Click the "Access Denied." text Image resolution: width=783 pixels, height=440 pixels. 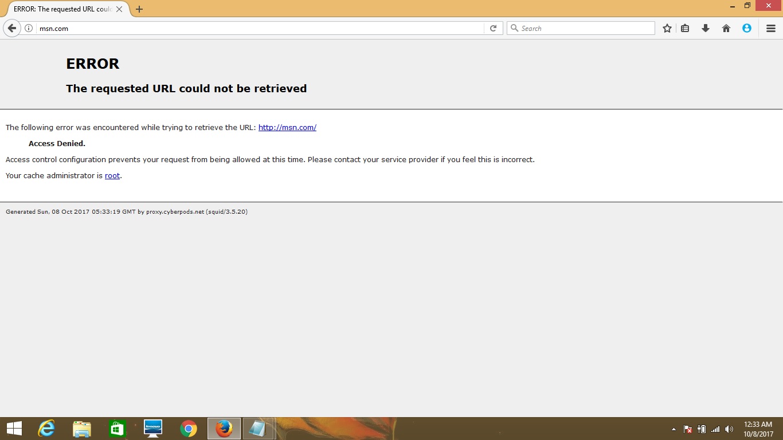pos(57,144)
